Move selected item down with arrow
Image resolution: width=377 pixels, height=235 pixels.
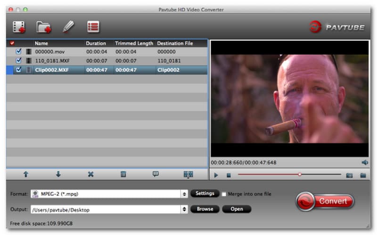coord(58,174)
